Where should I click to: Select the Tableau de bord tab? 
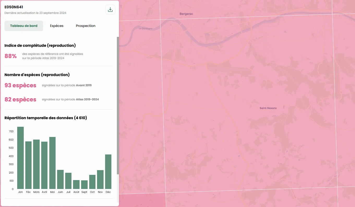[x=24, y=26]
